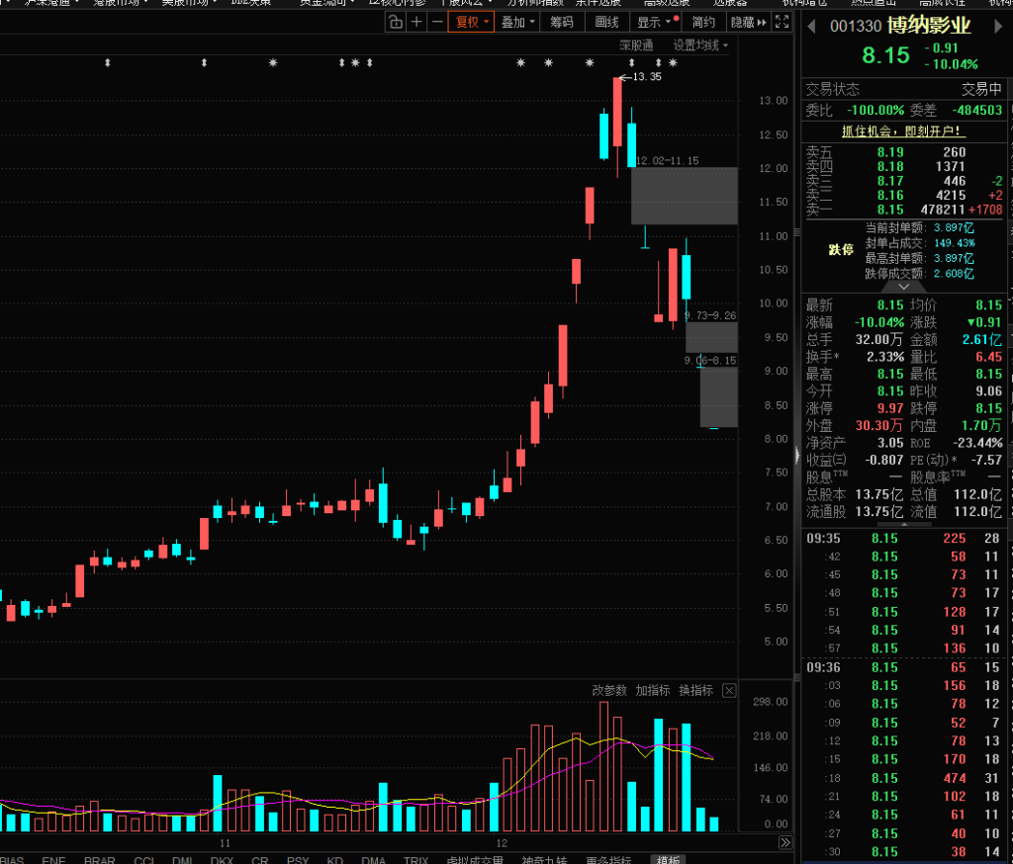Viewport: 1013px width, 864px height.
Task: Toggle 简约 simplified display mode
Action: pyautogui.click(x=703, y=22)
